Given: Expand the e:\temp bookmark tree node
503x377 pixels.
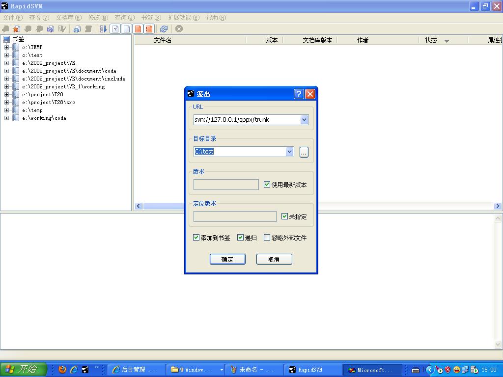Looking at the screenshot, I should pyautogui.click(x=7, y=110).
